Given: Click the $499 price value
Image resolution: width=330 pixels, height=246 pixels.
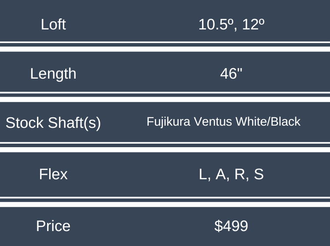Looking at the screenshot, I should click(231, 226).
